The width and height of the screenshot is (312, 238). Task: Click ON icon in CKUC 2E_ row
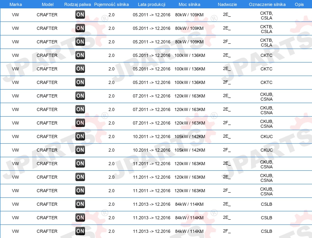click(x=80, y=137)
